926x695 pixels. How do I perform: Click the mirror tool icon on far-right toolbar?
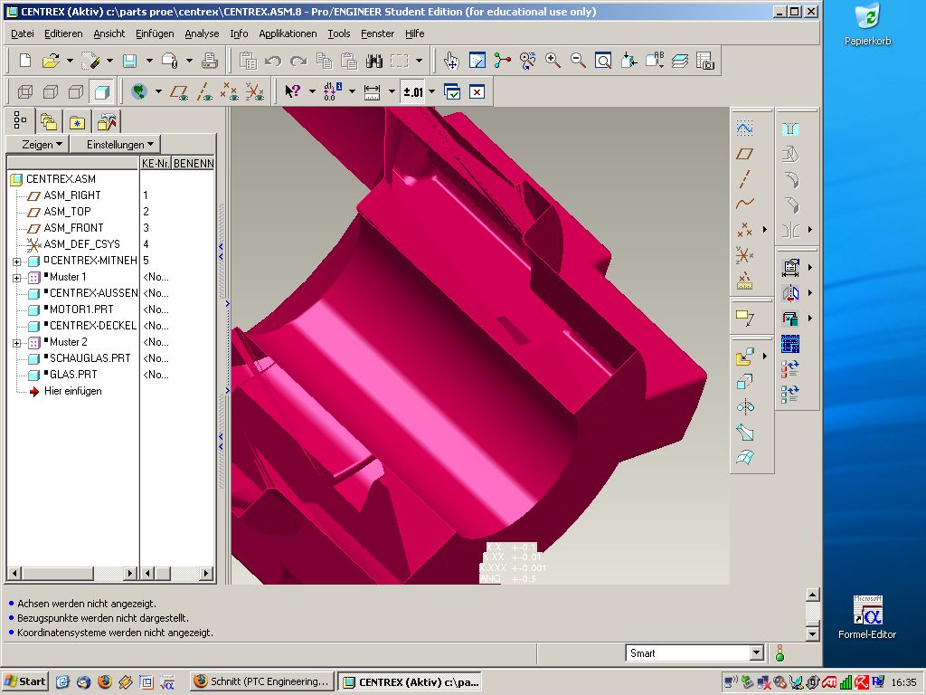(790, 230)
